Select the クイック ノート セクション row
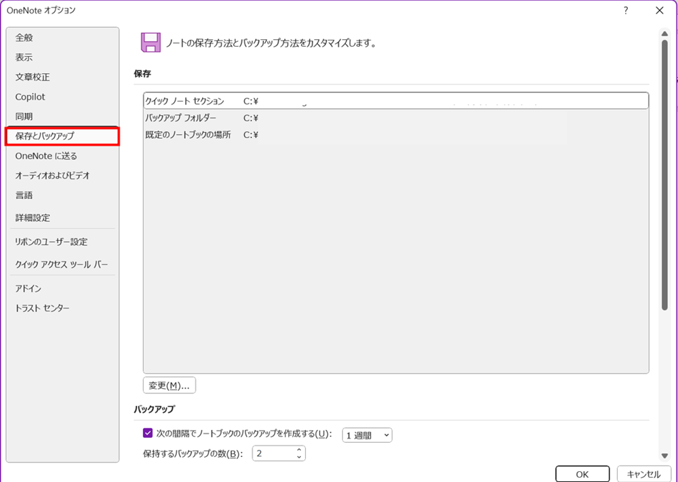 pos(396,101)
